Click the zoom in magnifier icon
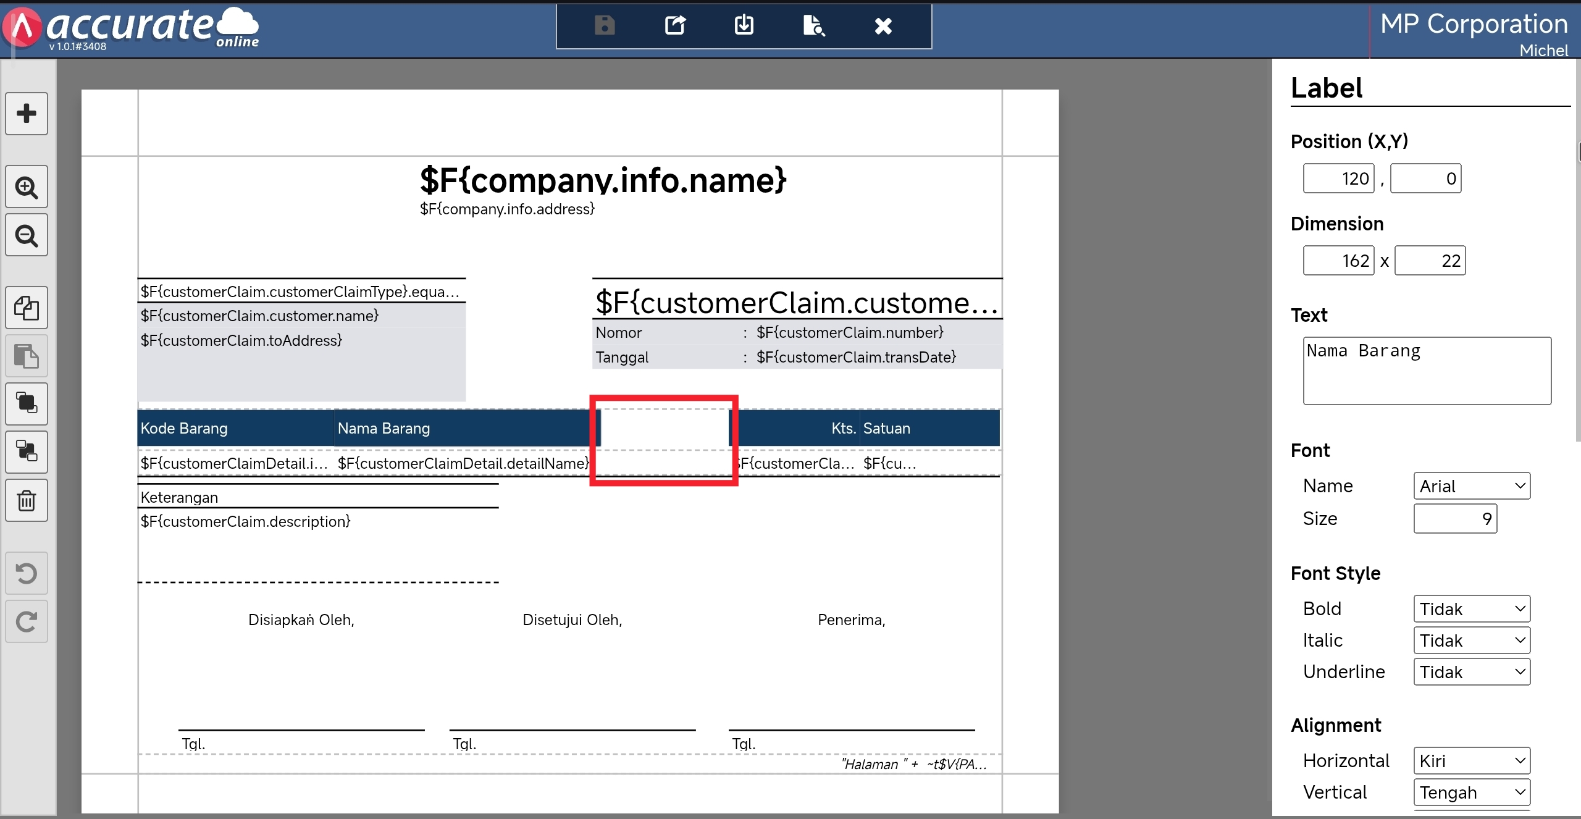The width and height of the screenshot is (1581, 819). [x=26, y=187]
